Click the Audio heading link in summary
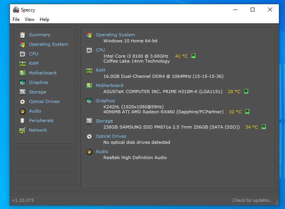285x209 pixels. pos(102,151)
